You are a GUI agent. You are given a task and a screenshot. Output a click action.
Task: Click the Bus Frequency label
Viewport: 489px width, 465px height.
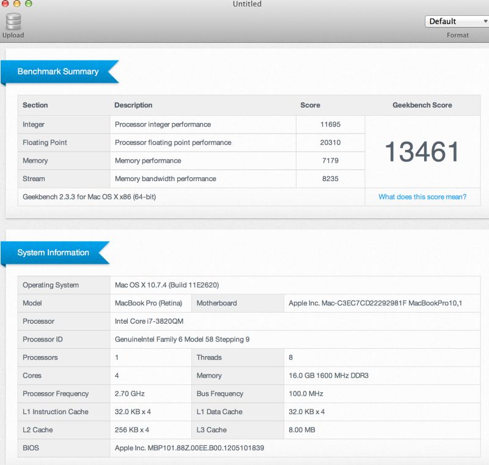tap(220, 393)
